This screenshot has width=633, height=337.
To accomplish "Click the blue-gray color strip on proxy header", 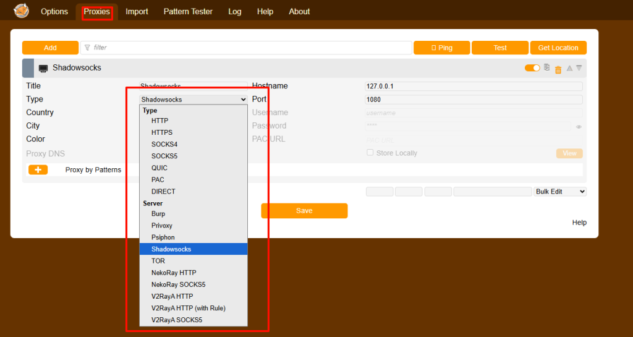I will [28, 68].
